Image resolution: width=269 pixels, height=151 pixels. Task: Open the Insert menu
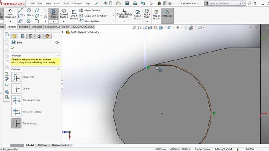click(x=57, y=3)
